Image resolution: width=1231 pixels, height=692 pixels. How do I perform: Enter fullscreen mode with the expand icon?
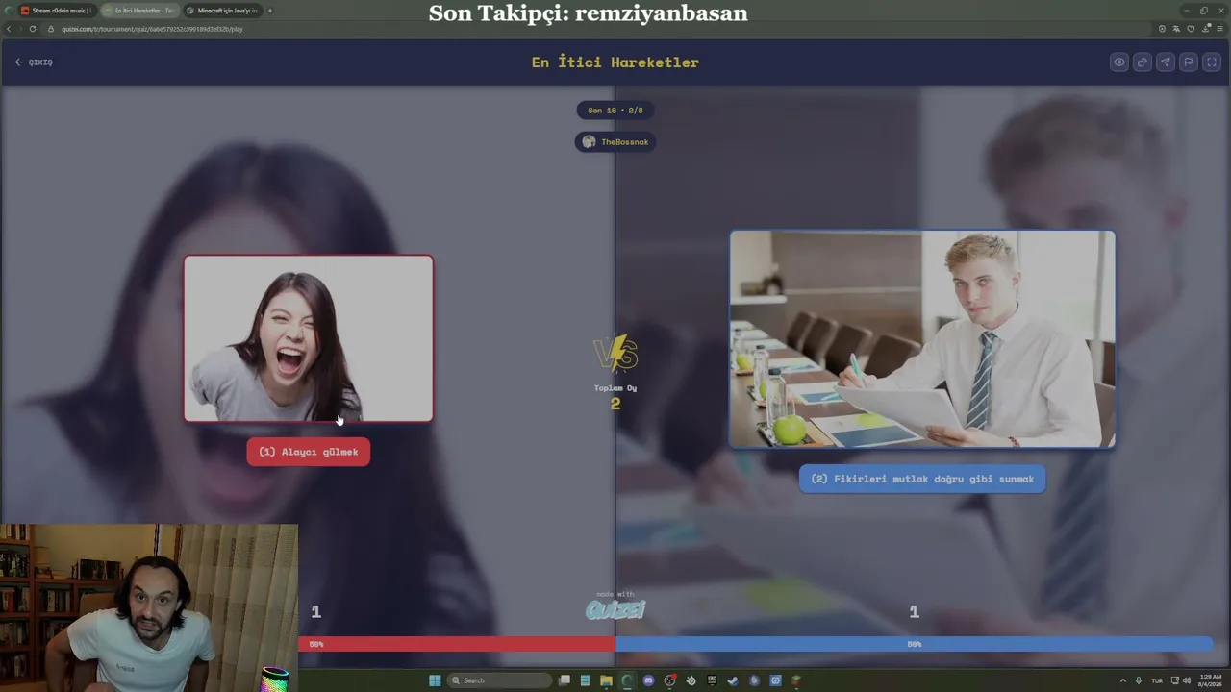coord(1212,62)
